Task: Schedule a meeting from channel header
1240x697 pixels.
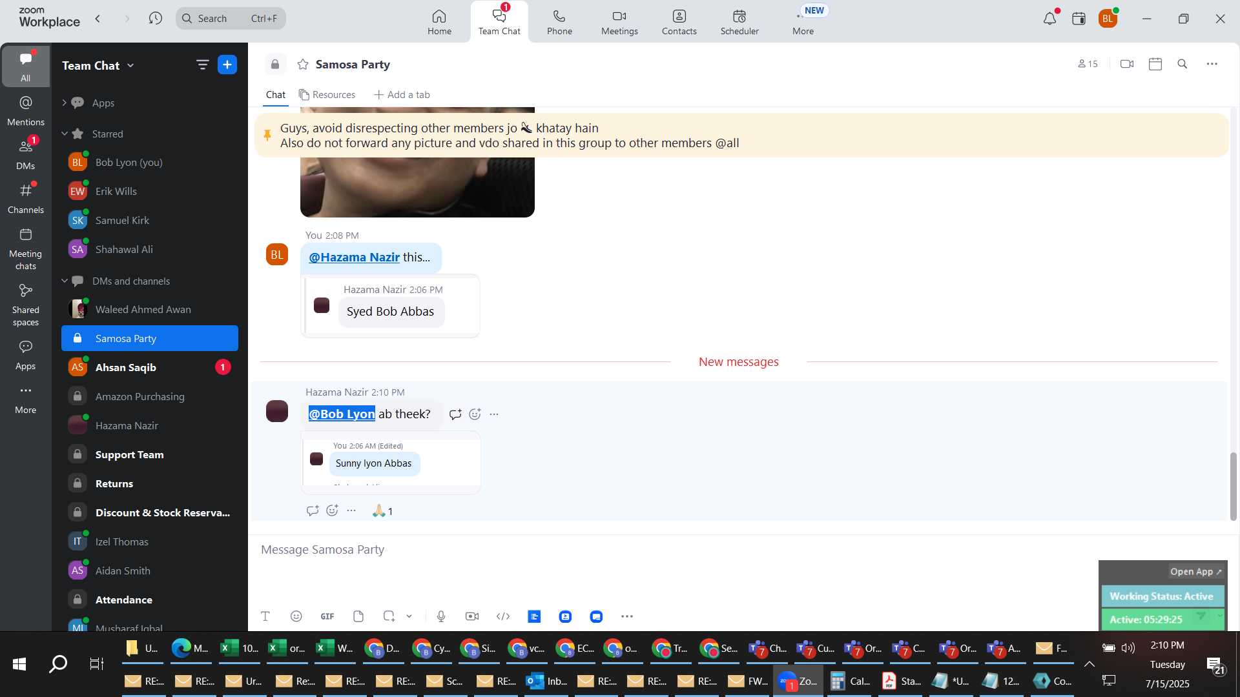Action: (1155, 64)
